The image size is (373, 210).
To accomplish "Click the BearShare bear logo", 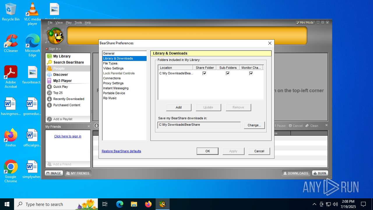I will click(x=55, y=36).
